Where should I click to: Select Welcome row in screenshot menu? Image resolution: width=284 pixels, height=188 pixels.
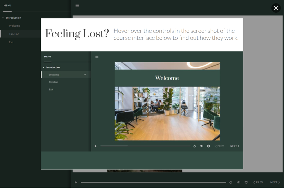pos(66,74)
